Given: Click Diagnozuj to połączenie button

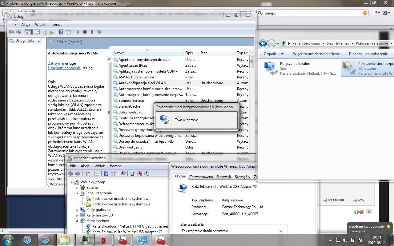Looking at the screenshot, I should click(x=368, y=54).
